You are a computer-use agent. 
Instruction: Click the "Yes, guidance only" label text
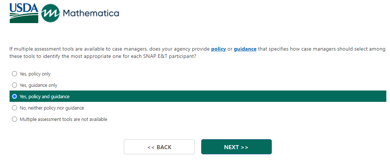[x=39, y=85]
